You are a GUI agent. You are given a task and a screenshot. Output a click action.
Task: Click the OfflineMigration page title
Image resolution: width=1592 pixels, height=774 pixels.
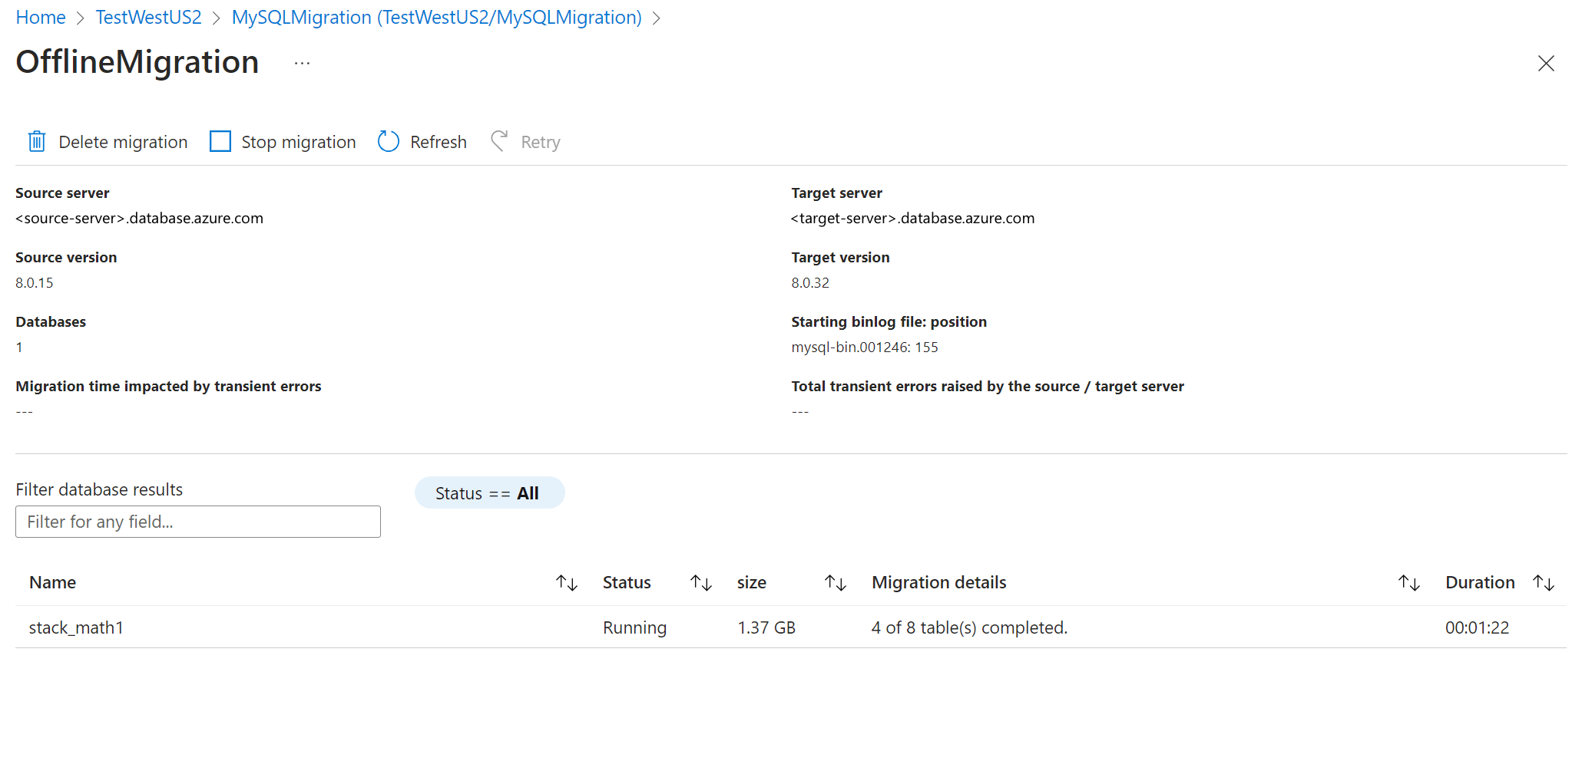coord(137,62)
